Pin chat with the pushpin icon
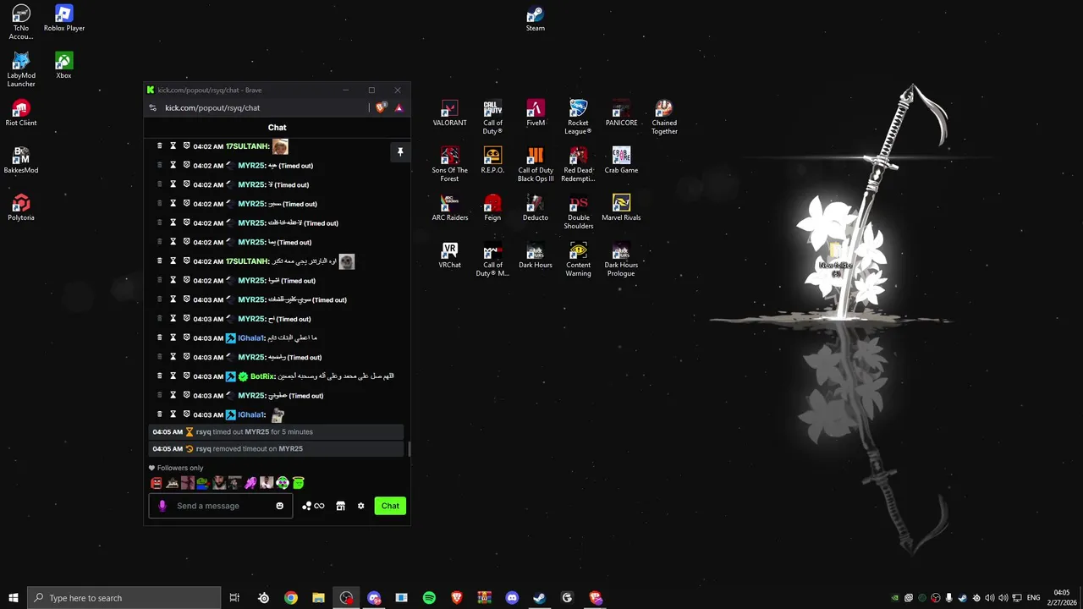 400,152
